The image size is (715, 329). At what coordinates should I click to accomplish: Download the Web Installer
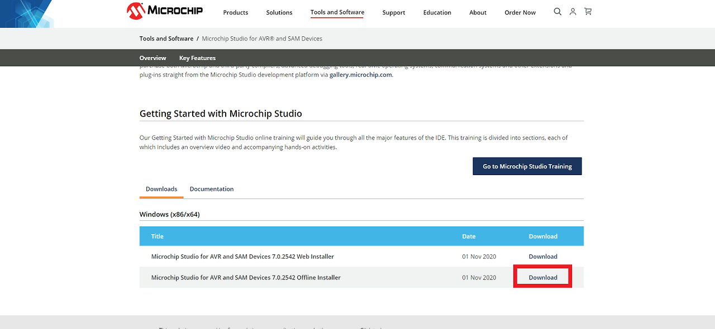tap(542, 256)
